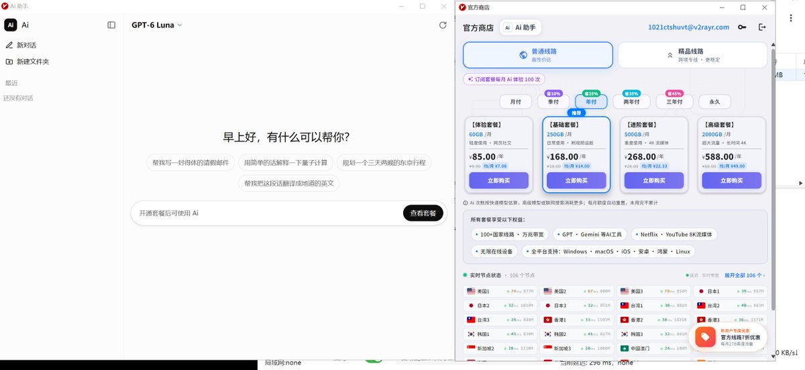
Task: Click the US flag of 美国1 node
Action: tap(471, 292)
